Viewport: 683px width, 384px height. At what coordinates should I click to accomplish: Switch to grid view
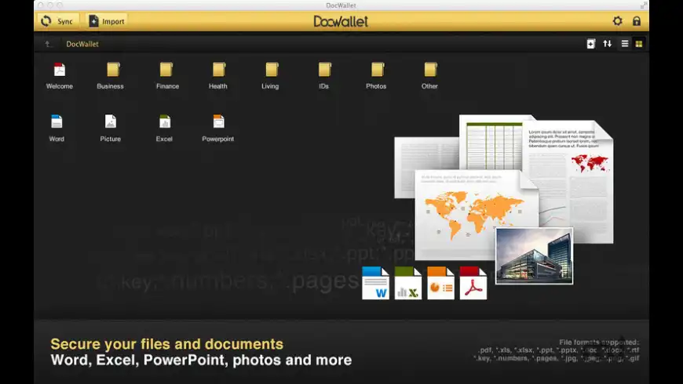[x=638, y=43]
